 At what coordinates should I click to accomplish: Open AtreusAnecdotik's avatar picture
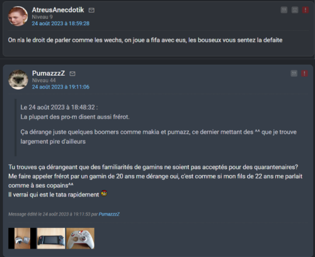click(18, 16)
